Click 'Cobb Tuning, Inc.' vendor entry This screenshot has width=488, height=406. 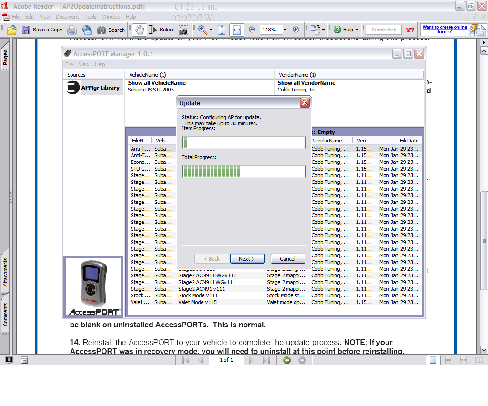click(298, 90)
